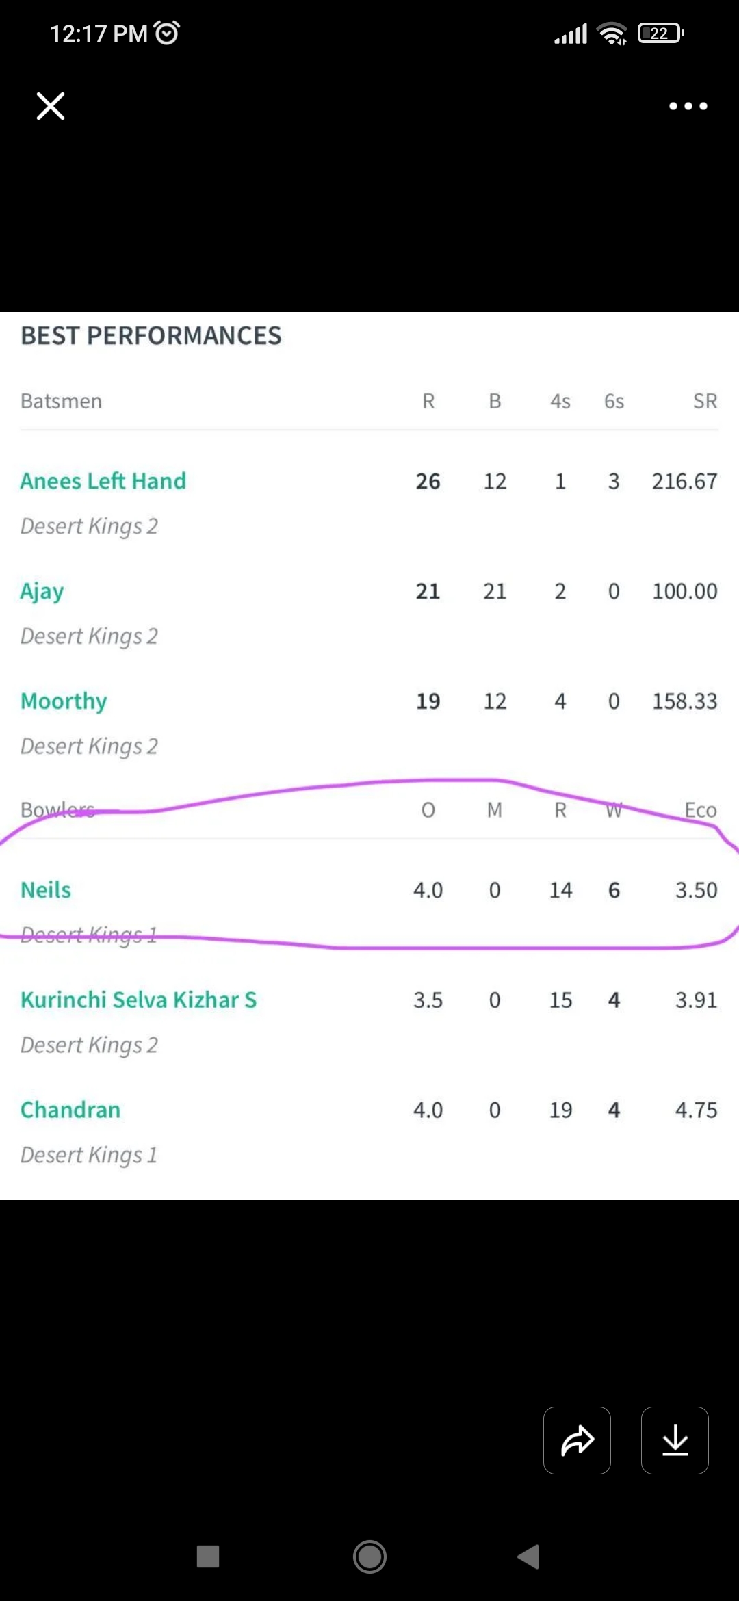
Task: Tap the share arrow icon
Action: pos(577,1440)
